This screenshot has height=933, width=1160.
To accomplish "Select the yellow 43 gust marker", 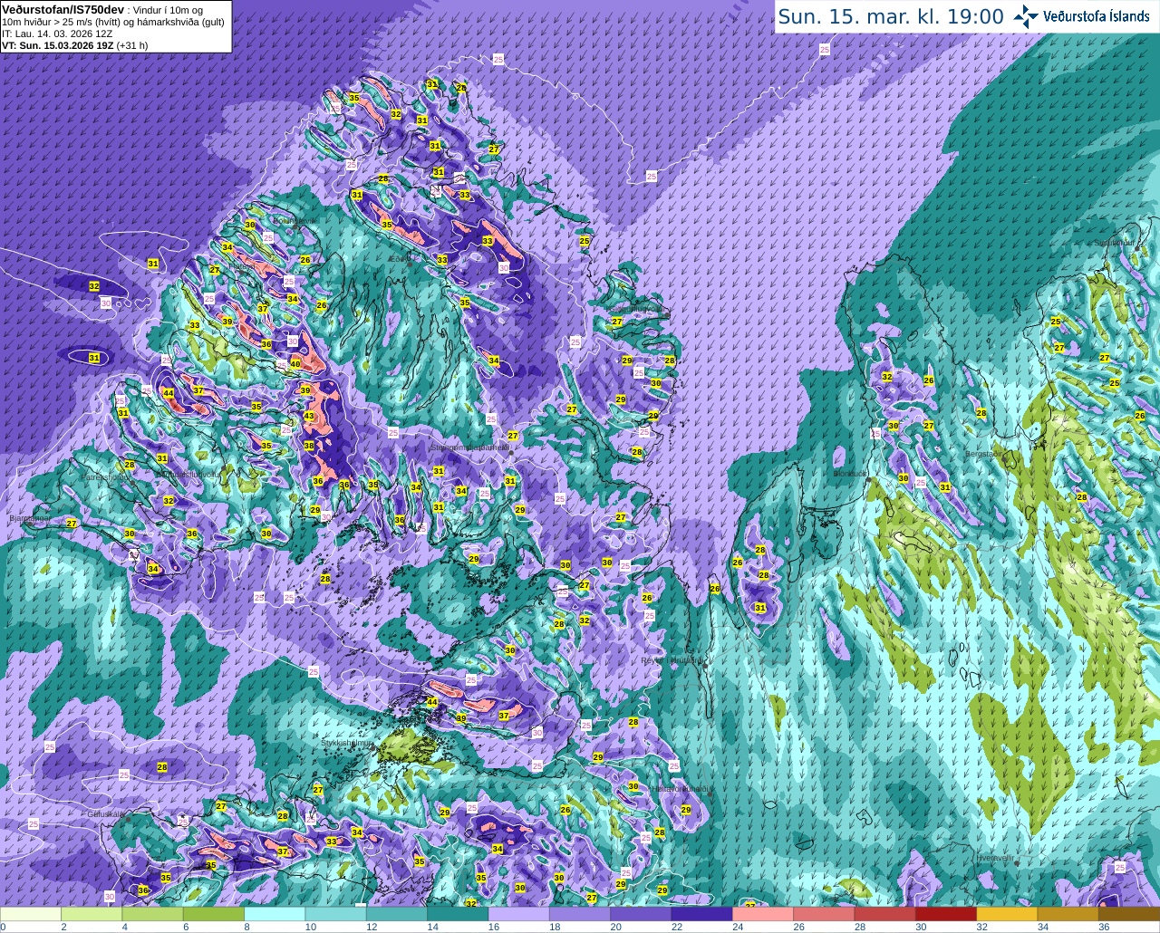I will tap(309, 417).
